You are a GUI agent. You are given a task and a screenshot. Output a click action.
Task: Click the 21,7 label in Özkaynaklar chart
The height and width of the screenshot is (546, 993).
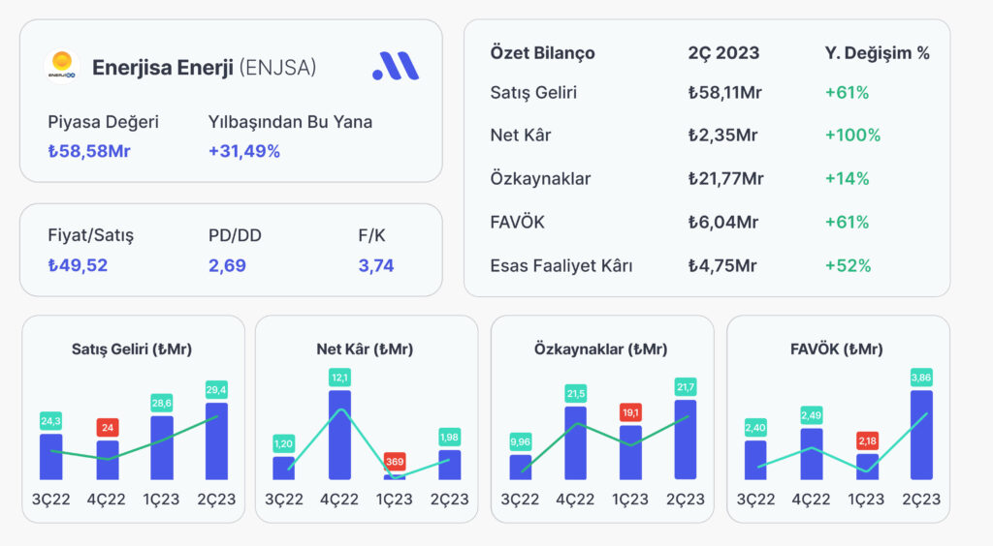click(686, 387)
